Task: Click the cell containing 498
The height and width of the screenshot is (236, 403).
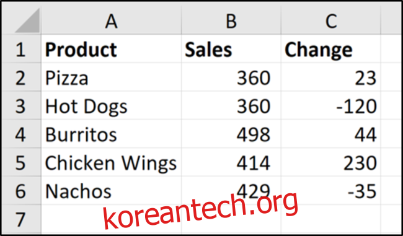Action: click(231, 134)
